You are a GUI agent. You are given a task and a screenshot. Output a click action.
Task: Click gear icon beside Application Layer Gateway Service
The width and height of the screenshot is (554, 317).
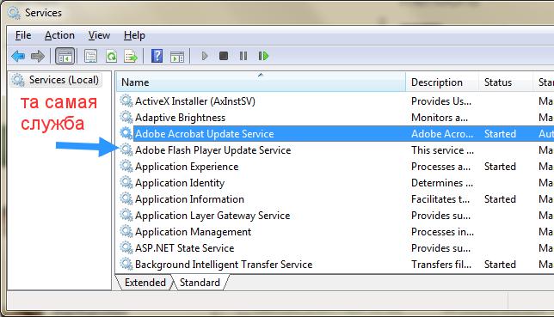tap(126, 216)
